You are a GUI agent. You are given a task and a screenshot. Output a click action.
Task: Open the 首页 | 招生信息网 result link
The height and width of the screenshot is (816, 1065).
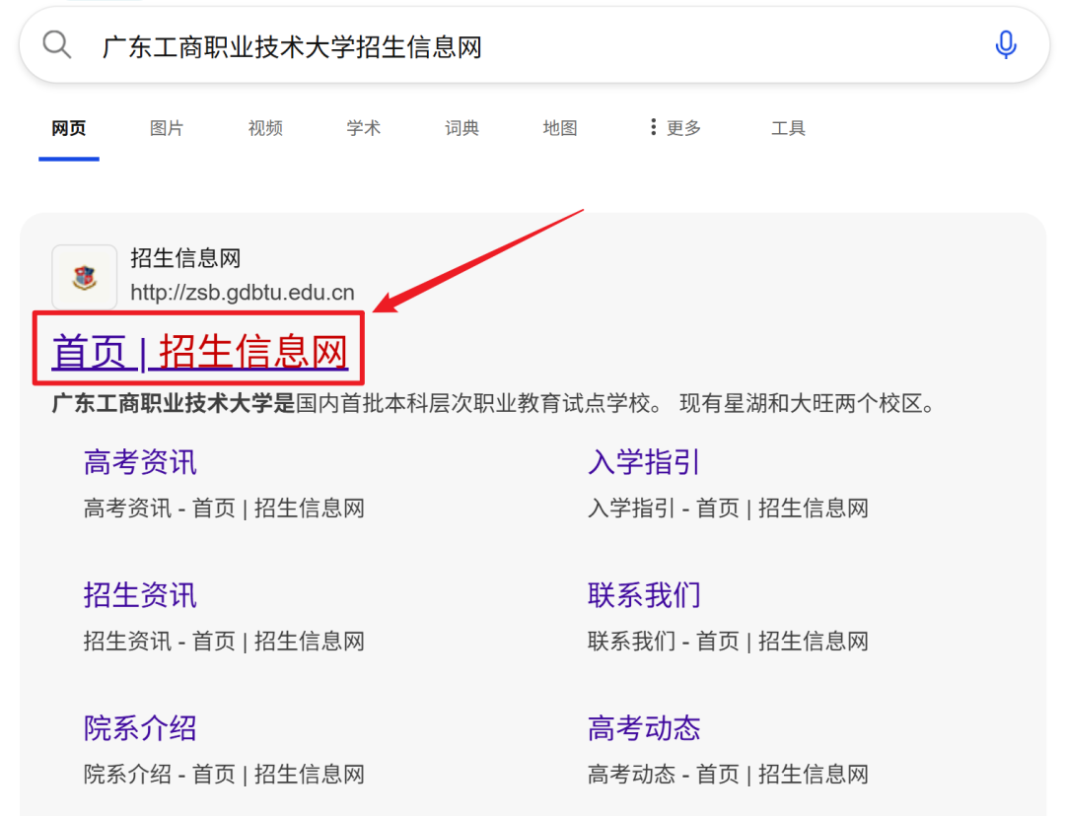199,351
